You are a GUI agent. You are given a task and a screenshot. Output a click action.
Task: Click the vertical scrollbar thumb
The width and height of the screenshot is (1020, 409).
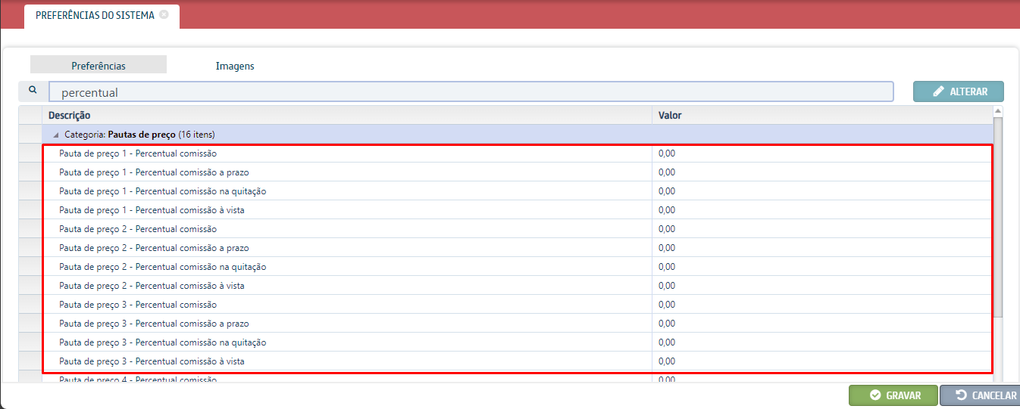coord(998,219)
